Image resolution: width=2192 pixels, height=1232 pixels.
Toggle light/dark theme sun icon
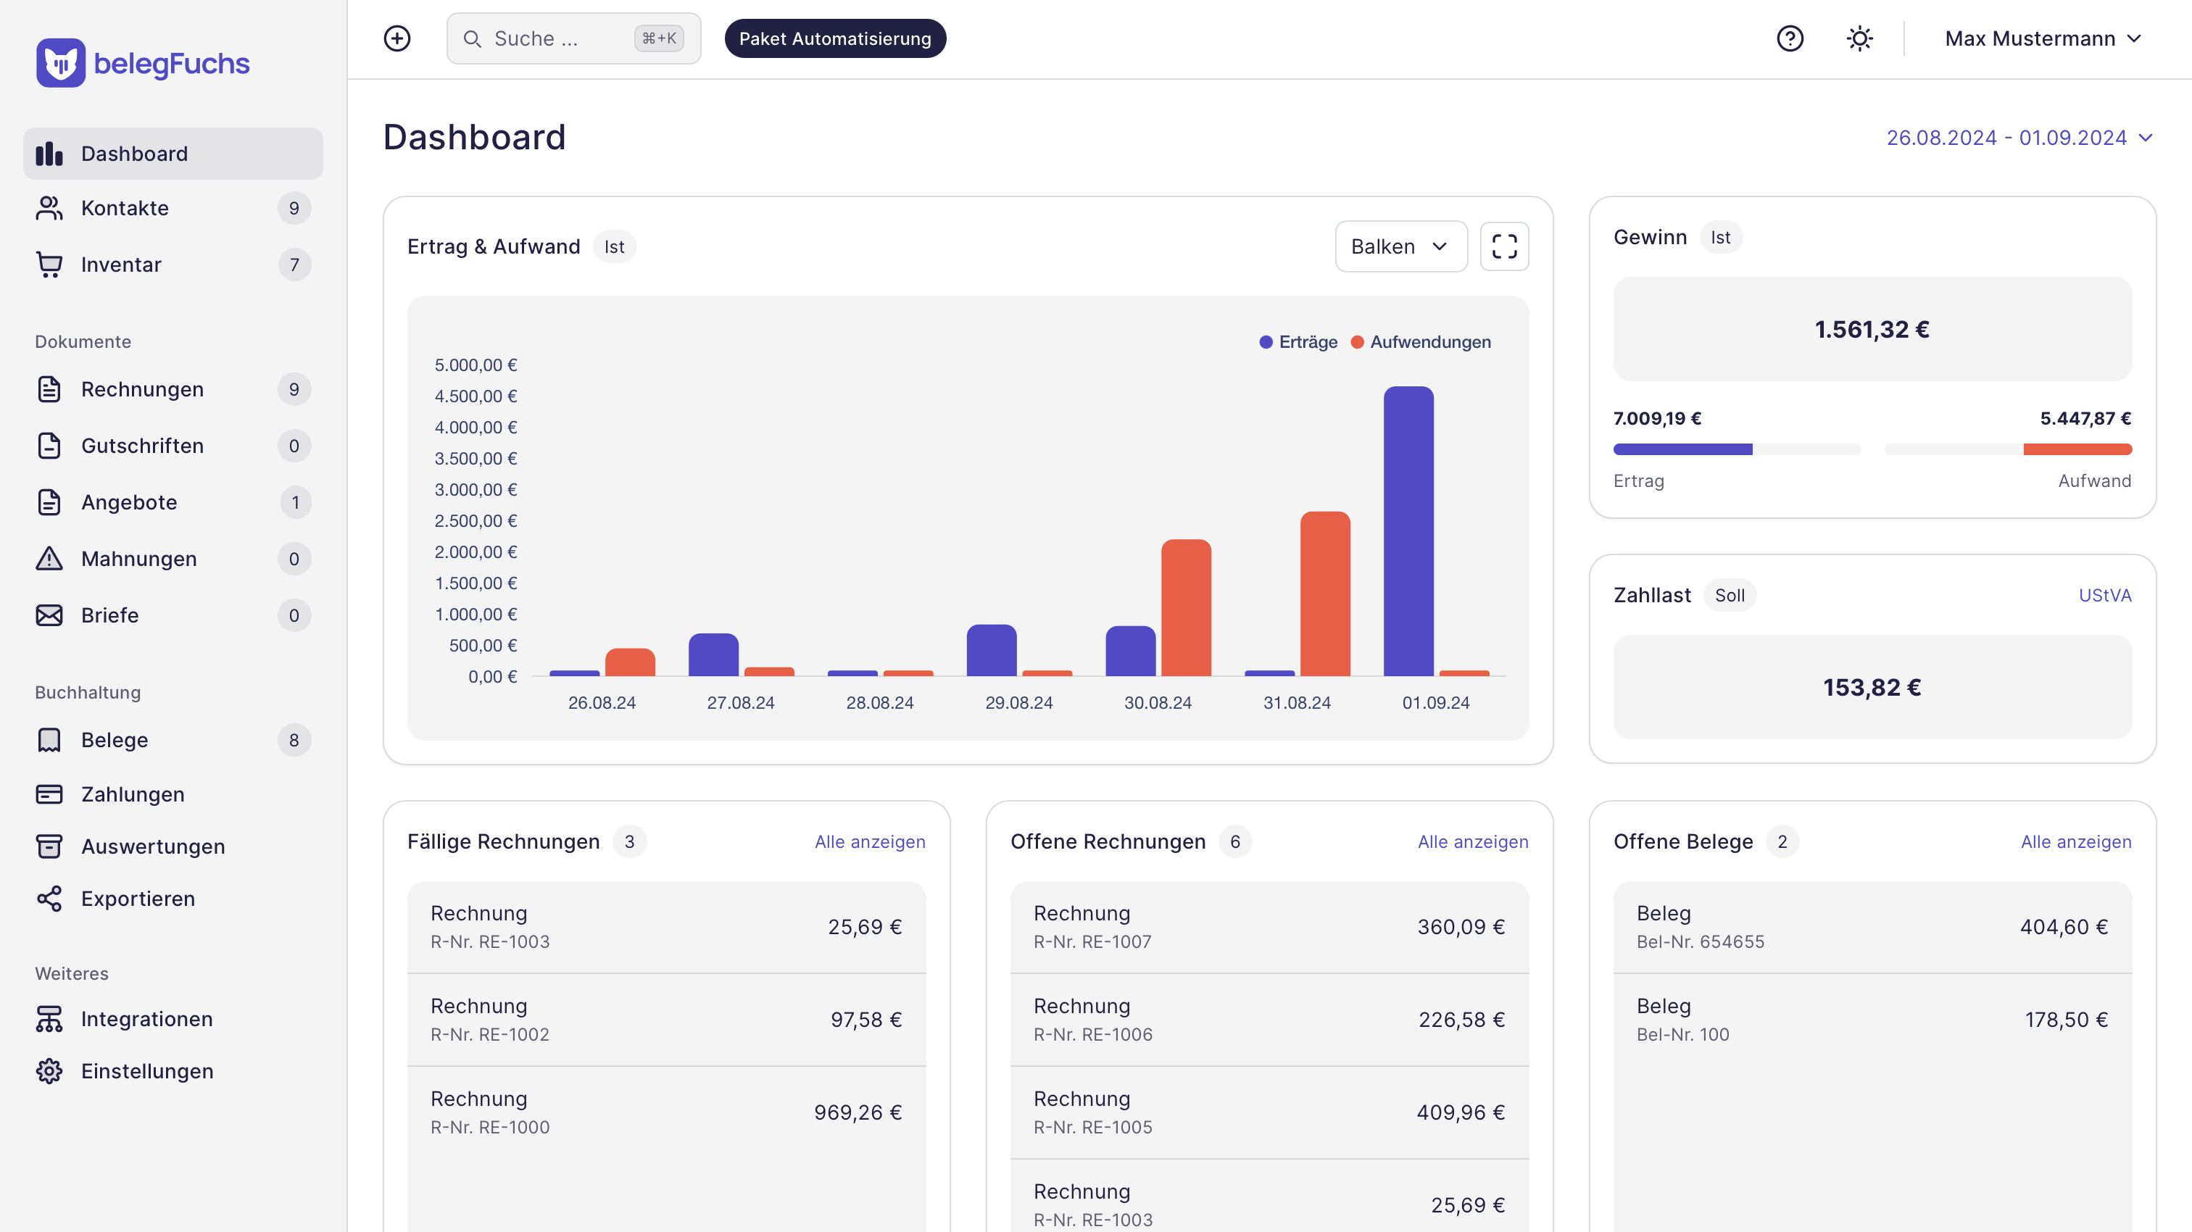click(1859, 38)
